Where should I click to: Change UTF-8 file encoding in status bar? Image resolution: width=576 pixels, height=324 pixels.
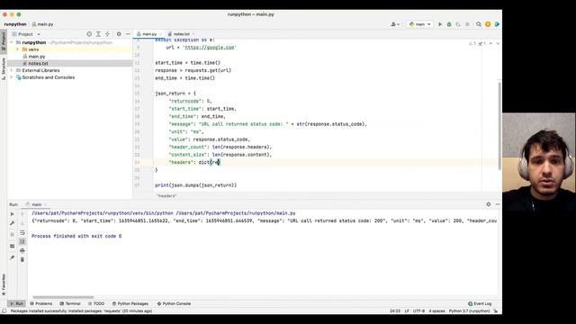[x=418, y=311]
